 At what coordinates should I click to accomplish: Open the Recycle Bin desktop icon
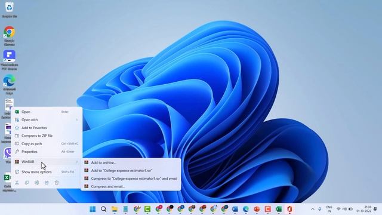10,10
